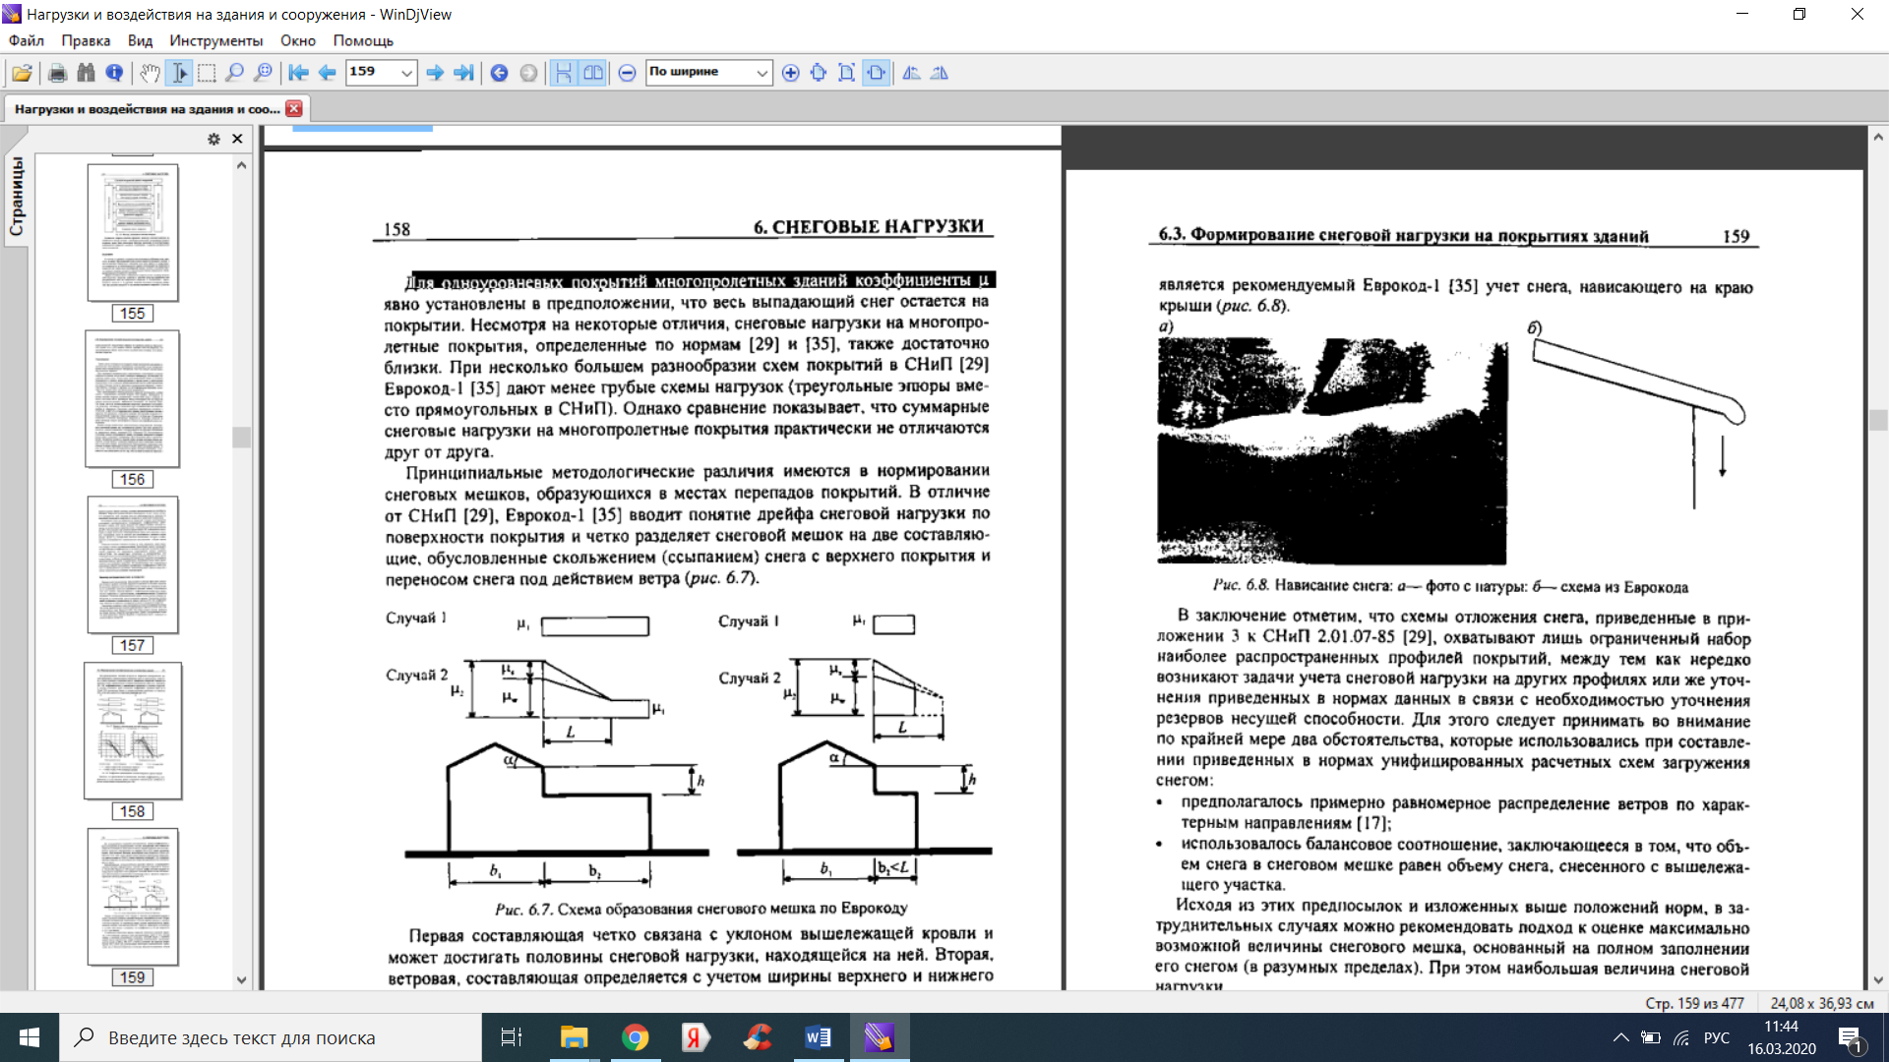Image resolution: width=1889 pixels, height=1062 pixels.
Task: Open page 155 thumbnail
Action: (133, 233)
